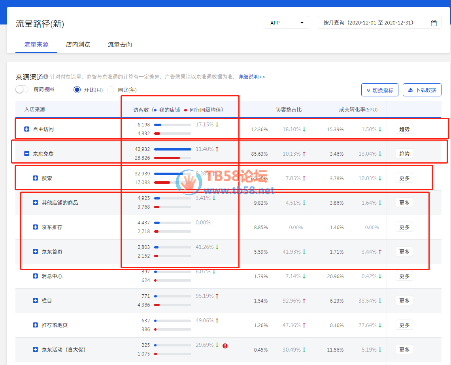
Task: Click 趋势 button in 京东免费 row
Action: click(404, 154)
